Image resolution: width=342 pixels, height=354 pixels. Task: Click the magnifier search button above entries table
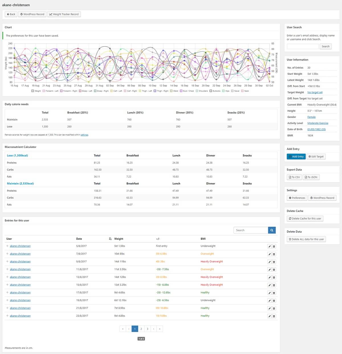(x=272, y=230)
